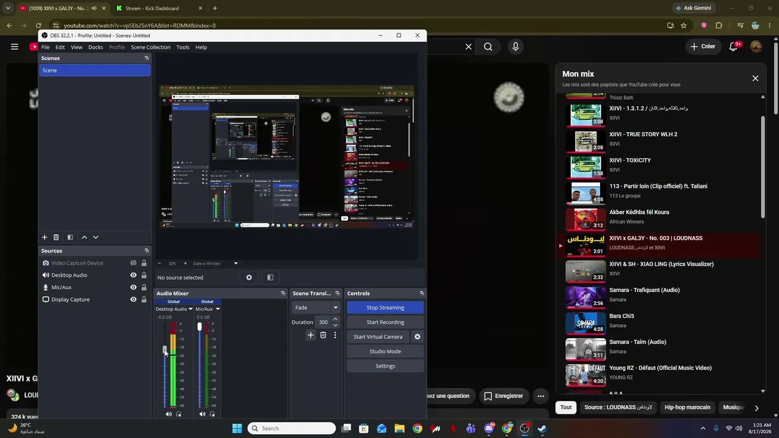Open preview Scale to Window dropdown
Image resolution: width=779 pixels, height=438 pixels.
pos(236,263)
